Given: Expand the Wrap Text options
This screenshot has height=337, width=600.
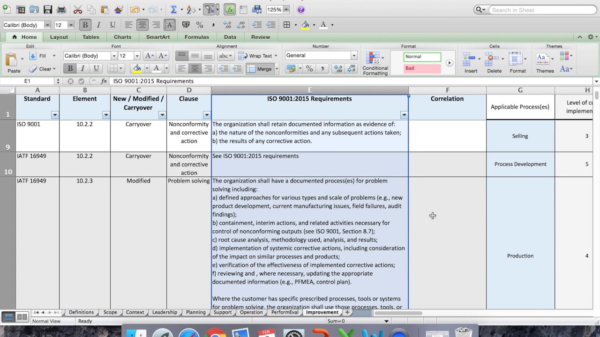Looking at the screenshot, I should pos(276,56).
